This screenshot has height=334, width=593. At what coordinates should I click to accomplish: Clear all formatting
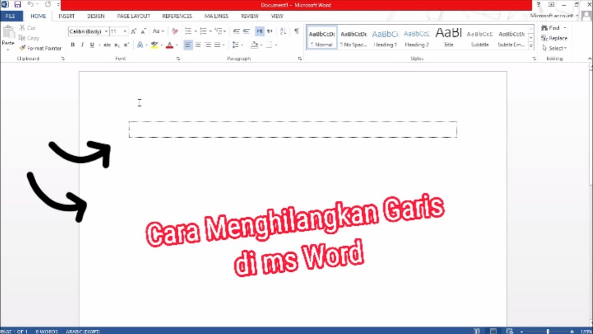(175, 32)
